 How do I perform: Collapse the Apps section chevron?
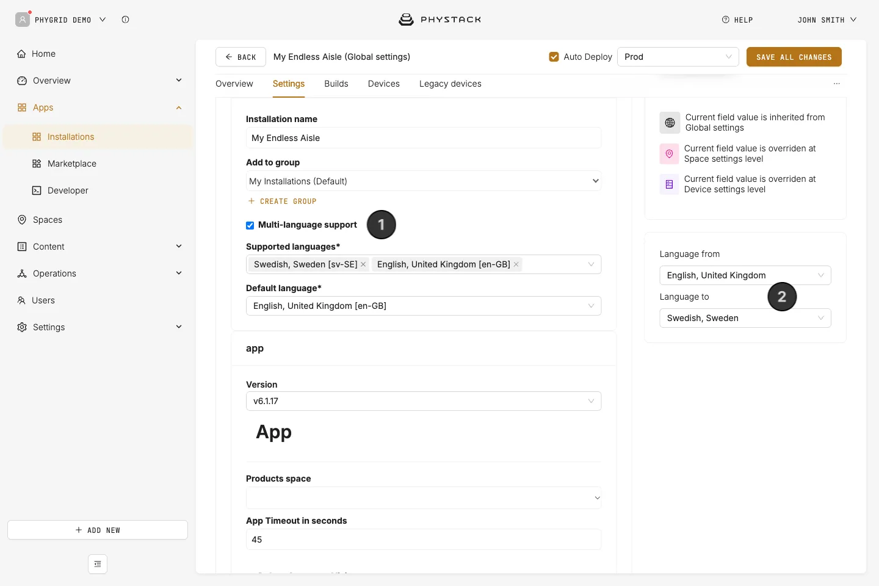click(179, 108)
